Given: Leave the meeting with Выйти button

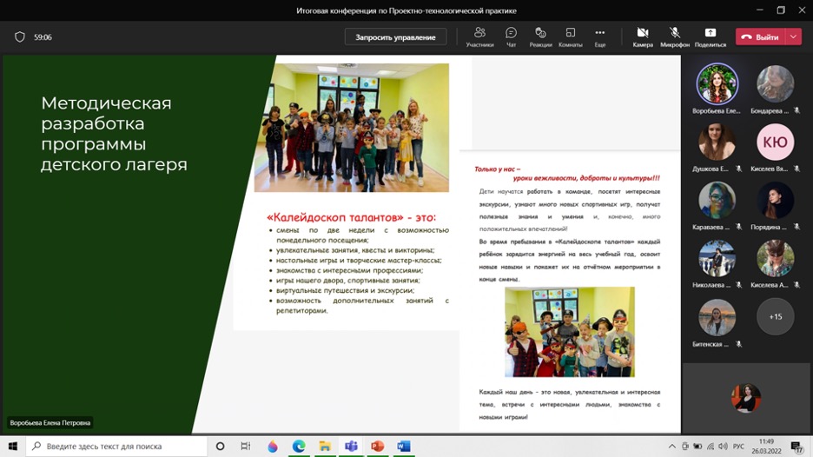Looking at the screenshot, I should tap(761, 37).
